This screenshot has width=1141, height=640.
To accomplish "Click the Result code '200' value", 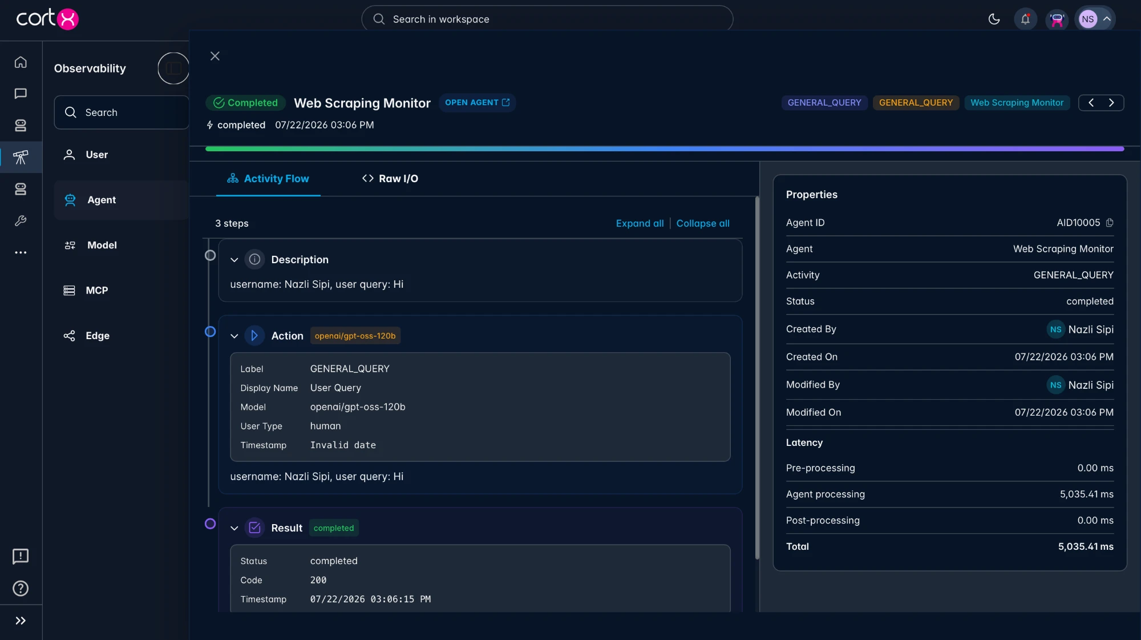I will coord(318,580).
